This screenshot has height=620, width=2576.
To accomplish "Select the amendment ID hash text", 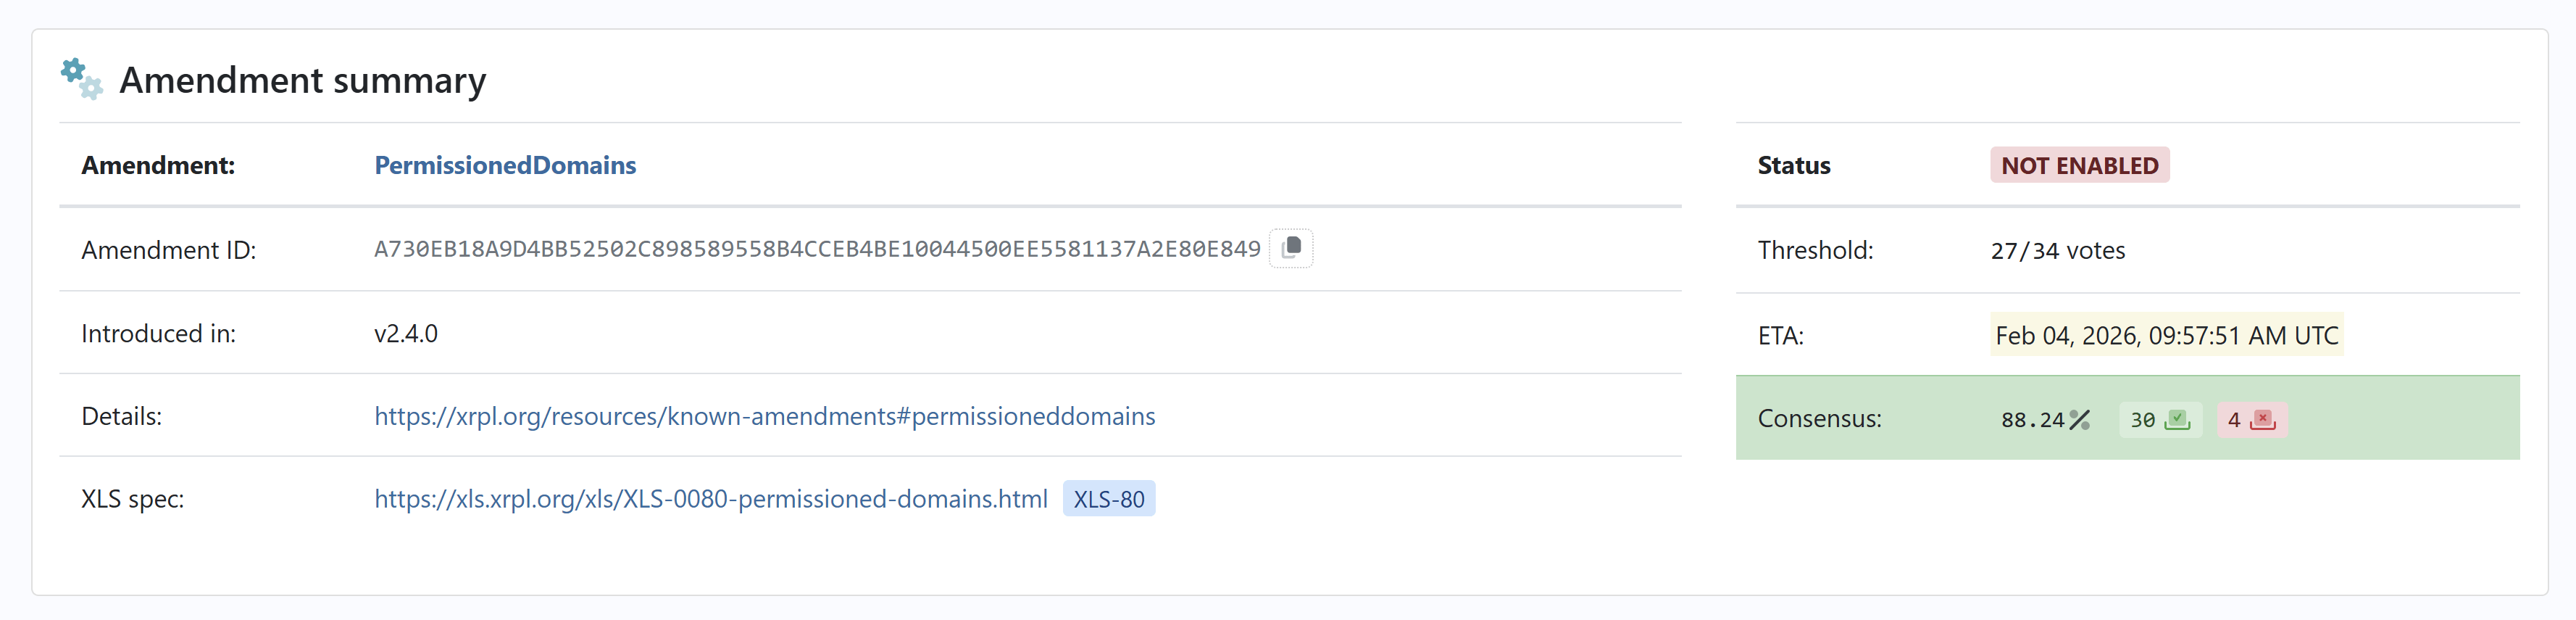I will tap(817, 249).
